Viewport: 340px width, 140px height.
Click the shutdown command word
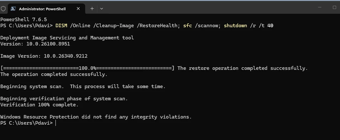(x=235, y=26)
